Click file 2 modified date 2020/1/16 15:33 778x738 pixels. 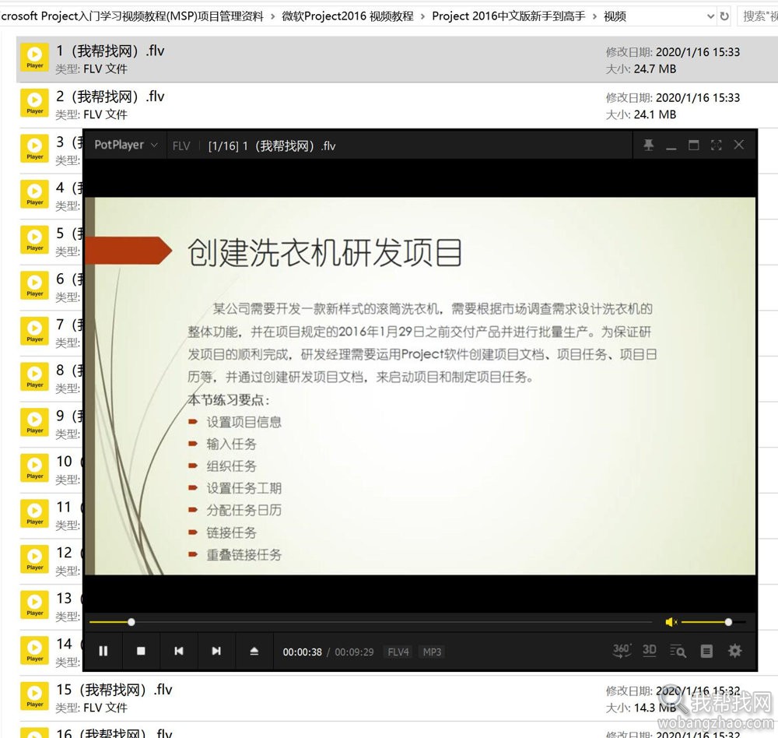coord(698,98)
